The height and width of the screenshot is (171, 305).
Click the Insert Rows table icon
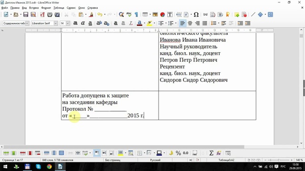[6, 153]
